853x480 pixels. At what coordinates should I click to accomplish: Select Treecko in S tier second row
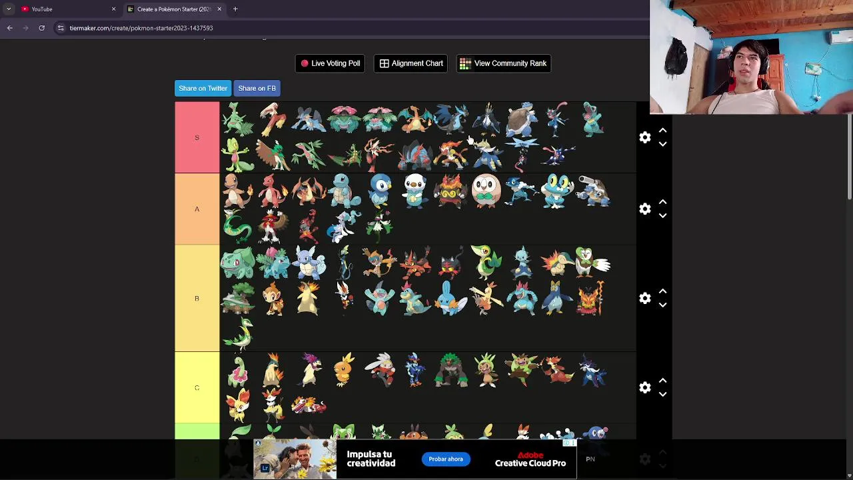pos(237,155)
